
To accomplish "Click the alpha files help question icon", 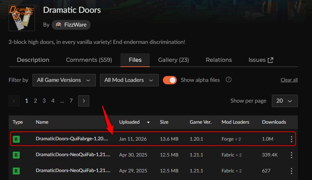I will point(229,80).
